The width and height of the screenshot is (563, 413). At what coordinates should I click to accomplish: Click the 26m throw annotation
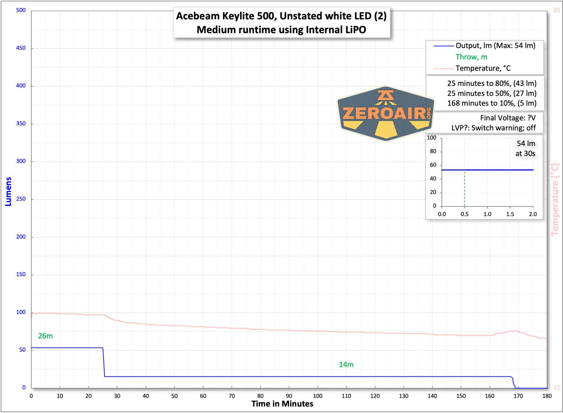pyautogui.click(x=45, y=336)
